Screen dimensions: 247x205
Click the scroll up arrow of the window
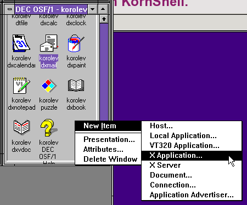coord(104,19)
